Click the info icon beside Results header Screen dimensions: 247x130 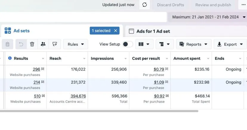point(10,58)
